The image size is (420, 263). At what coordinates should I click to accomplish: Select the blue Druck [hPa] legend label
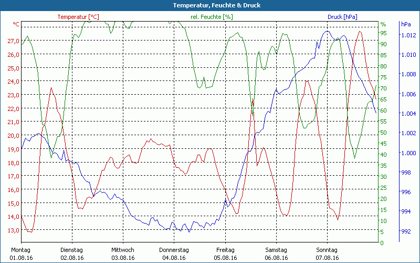[x=342, y=17]
